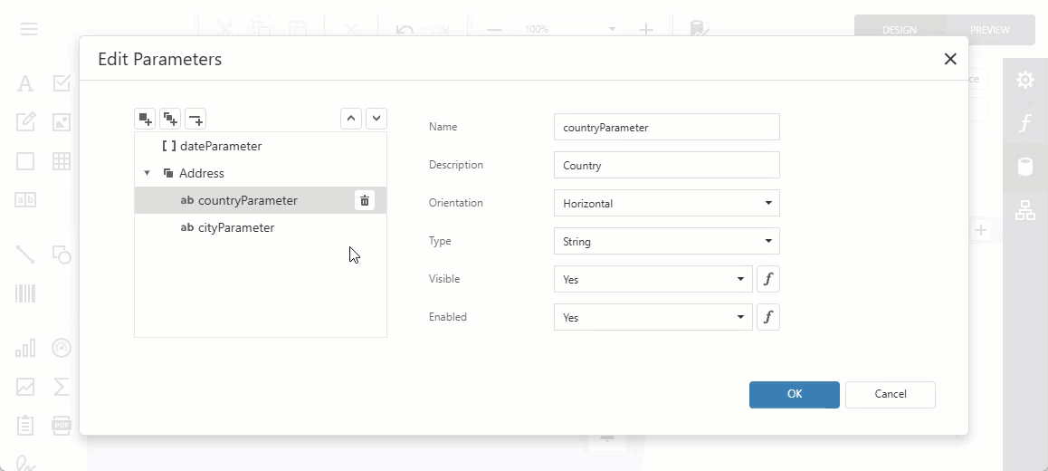This screenshot has width=1048, height=471.
Task: Add a new parameter group
Action: coord(170,119)
